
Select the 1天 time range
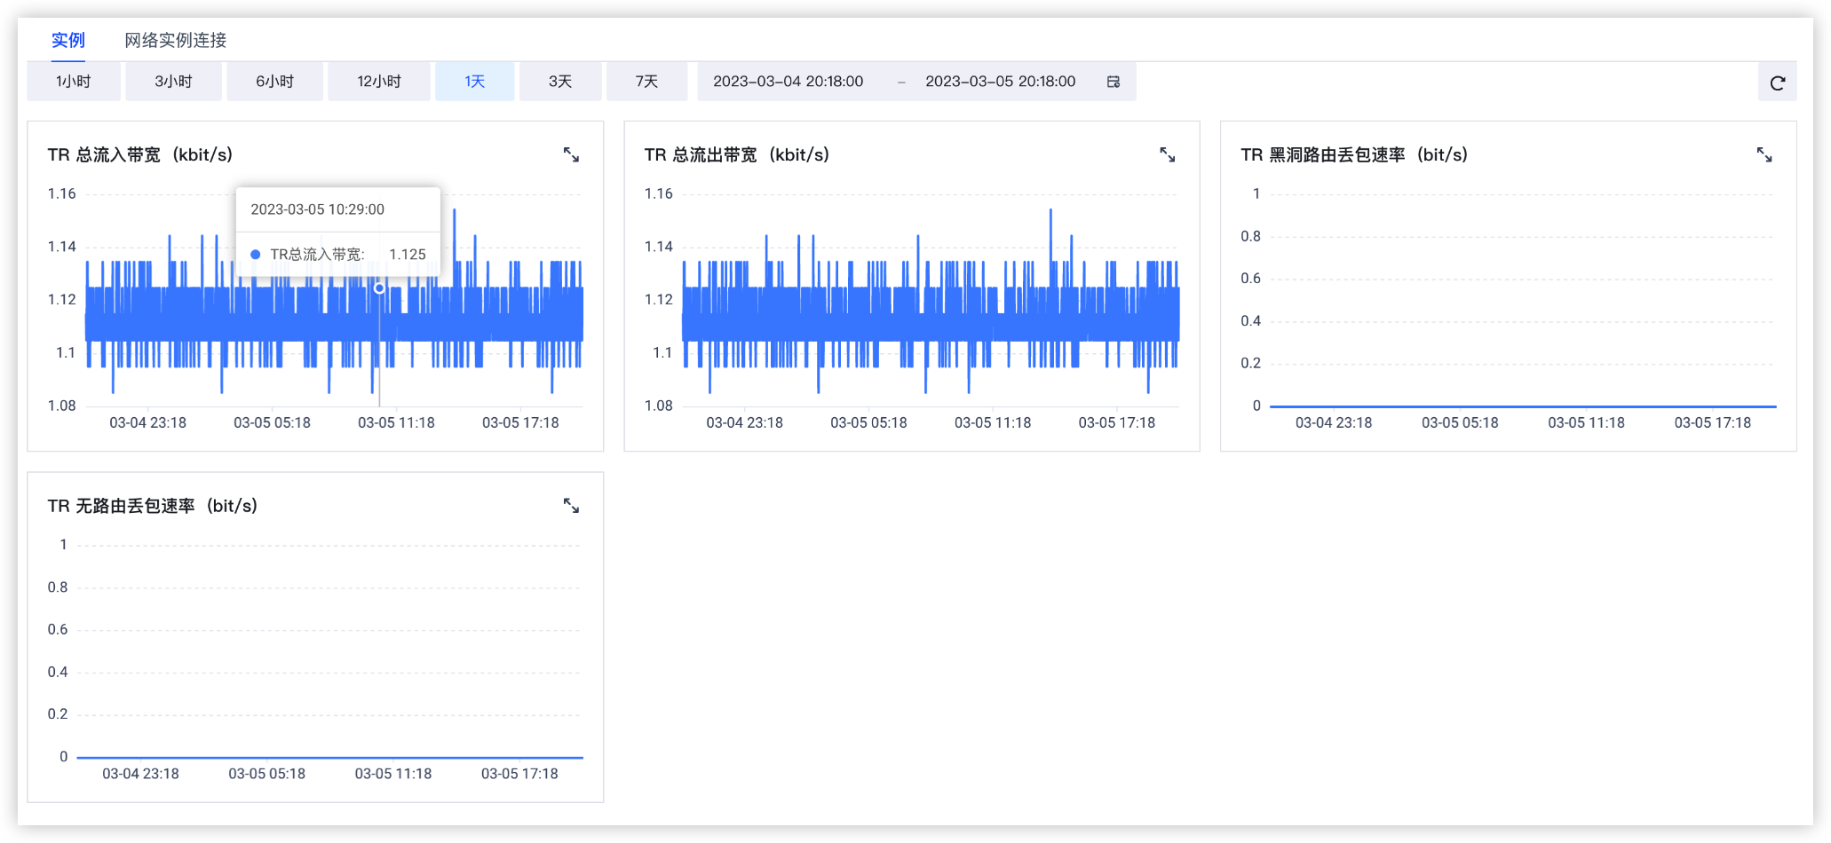tap(474, 82)
